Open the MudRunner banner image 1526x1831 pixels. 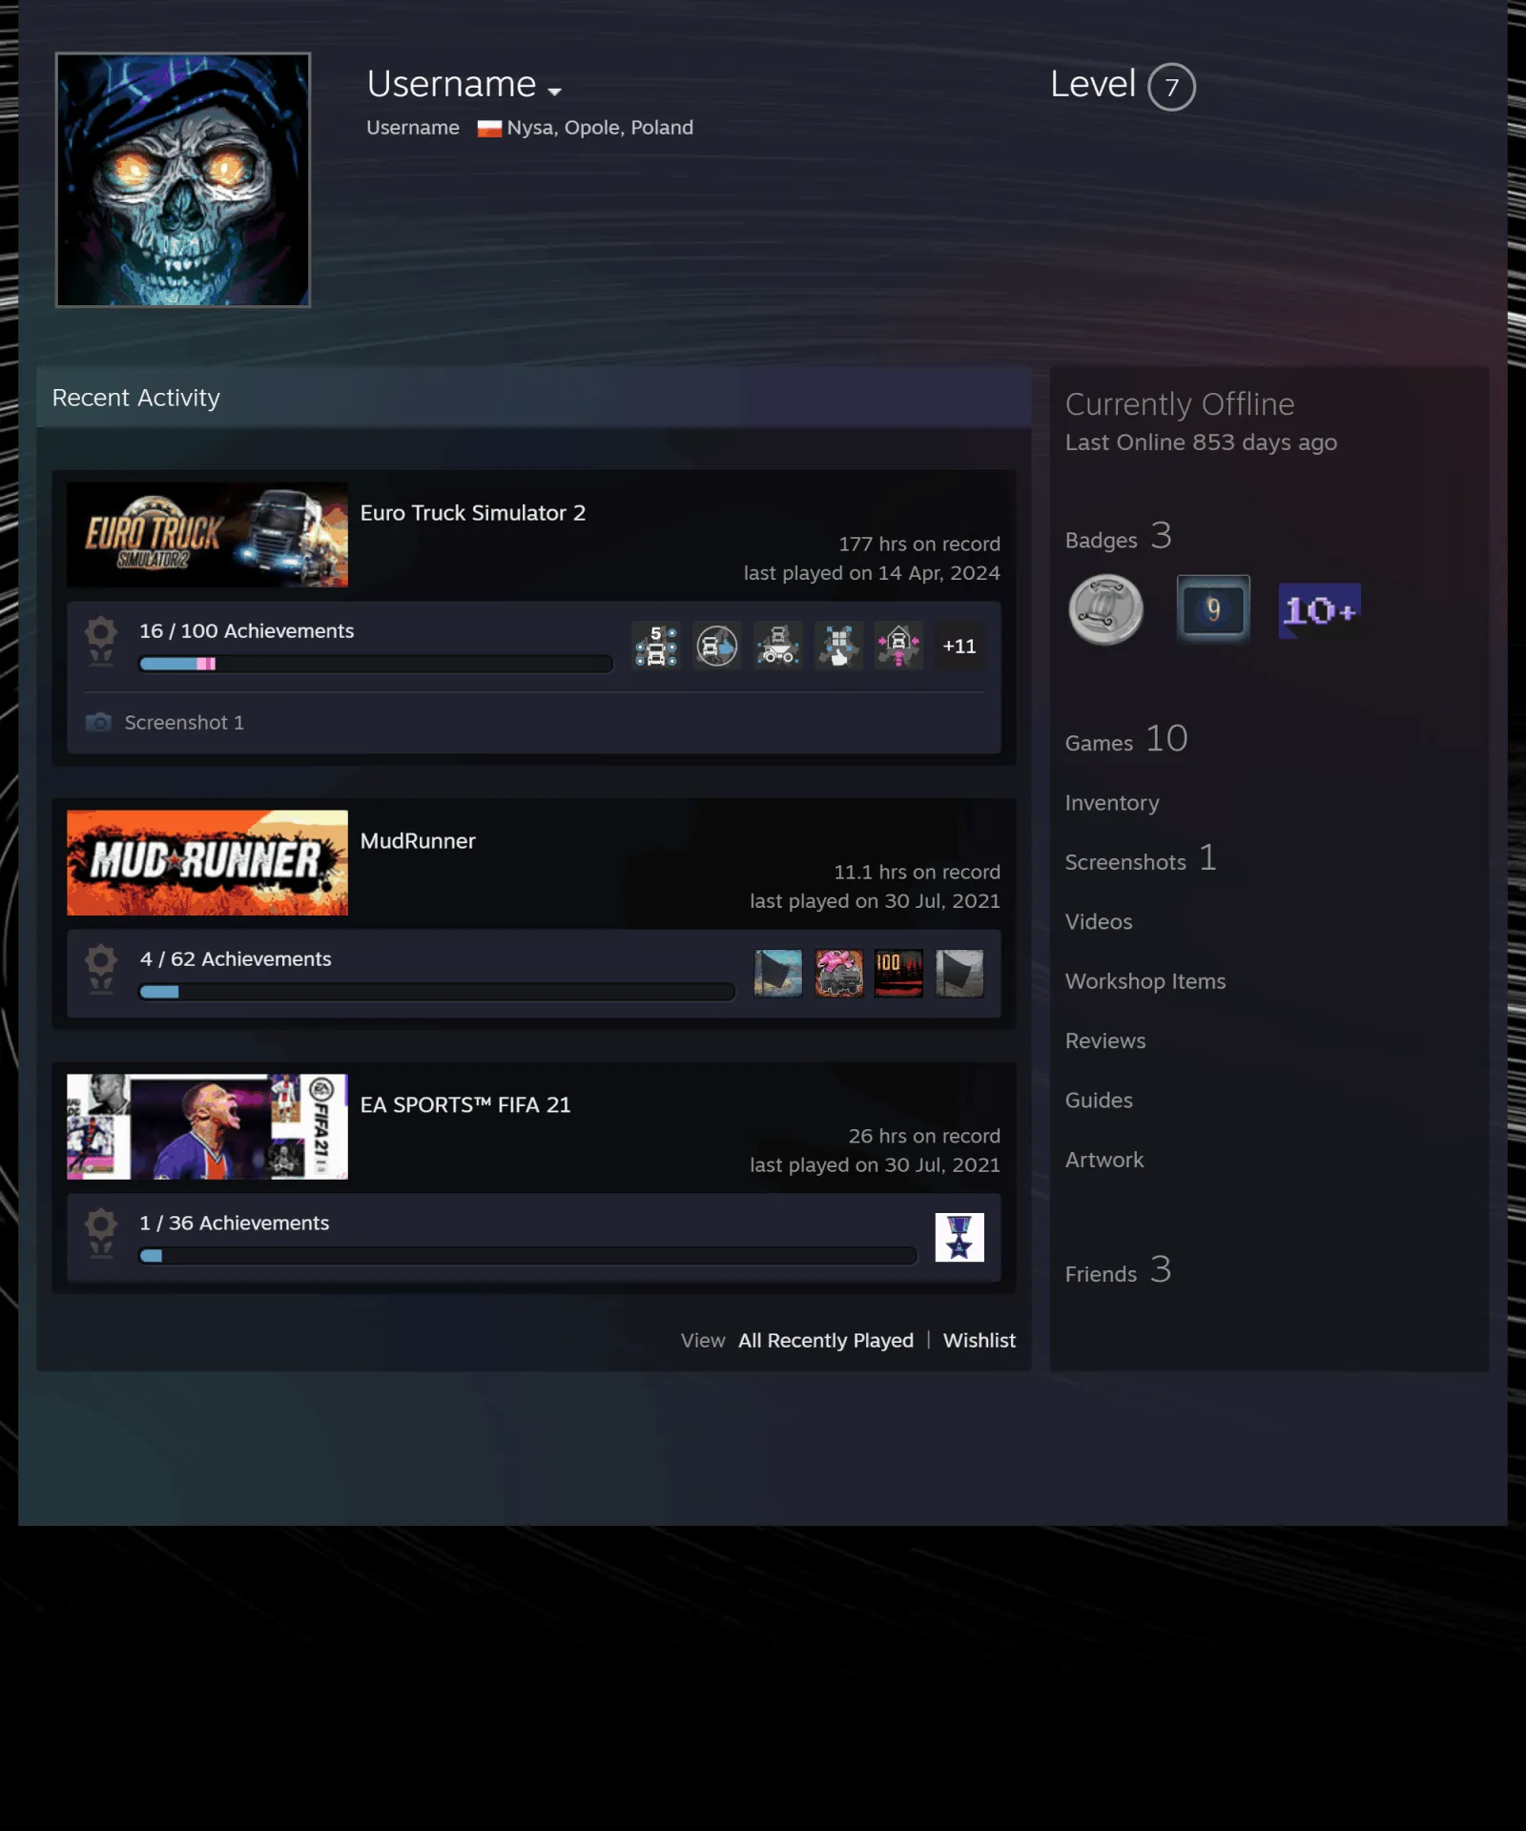[207, 862]
